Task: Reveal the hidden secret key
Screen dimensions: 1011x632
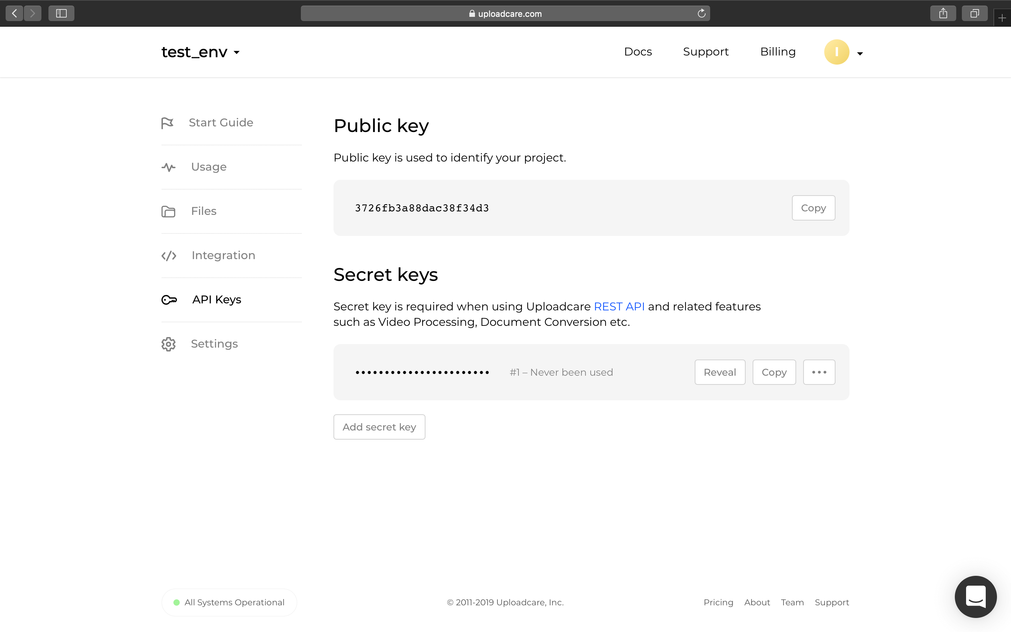Action: (x=721, y=372)
